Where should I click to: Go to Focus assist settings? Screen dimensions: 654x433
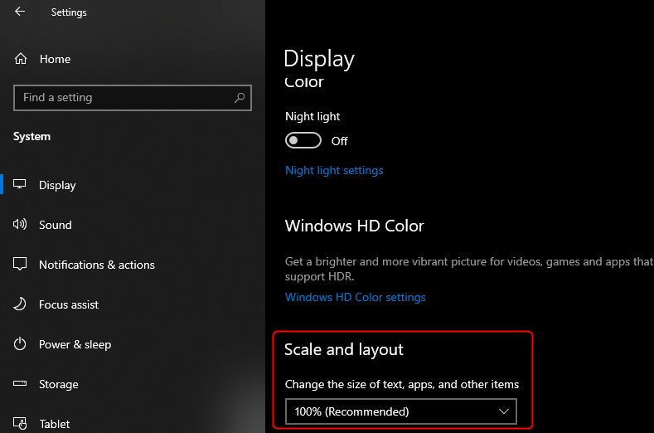[x=69, y=304]
